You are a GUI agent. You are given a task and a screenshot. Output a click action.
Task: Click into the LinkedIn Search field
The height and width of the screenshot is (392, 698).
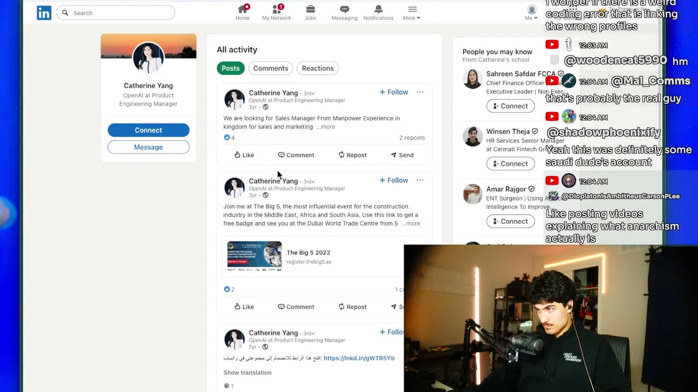coord(116,13)
